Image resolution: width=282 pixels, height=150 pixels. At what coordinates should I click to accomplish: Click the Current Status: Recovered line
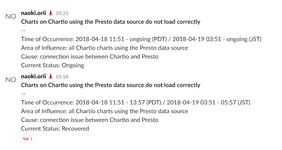55,129
